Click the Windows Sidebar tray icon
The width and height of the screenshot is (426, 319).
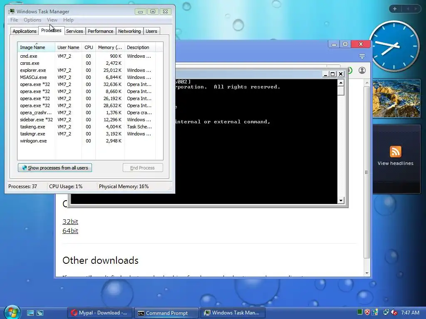(x=375, y=312)
